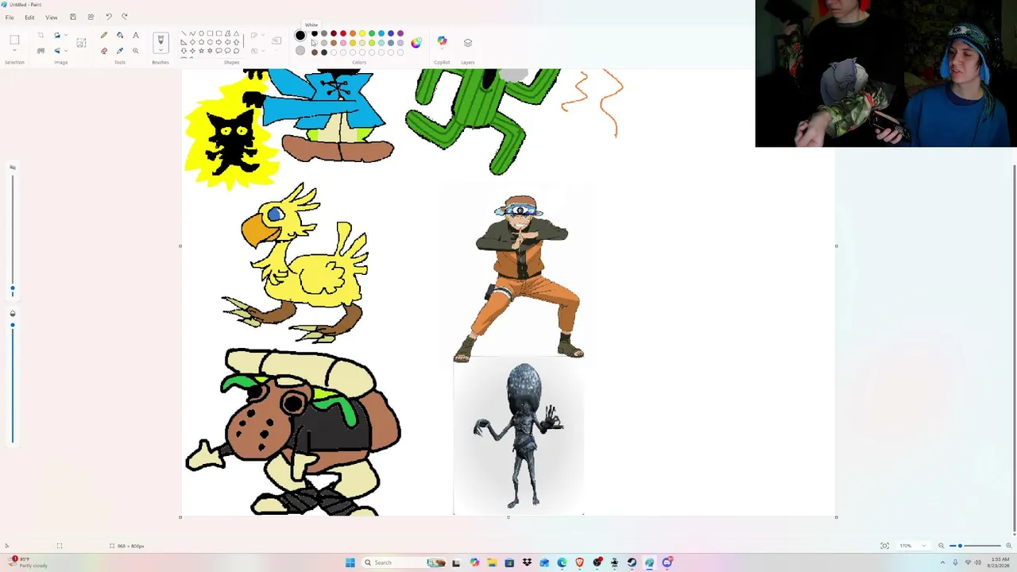The image size is (1017, 572).
Task: Select the Line shape
Action: (184, 34)
